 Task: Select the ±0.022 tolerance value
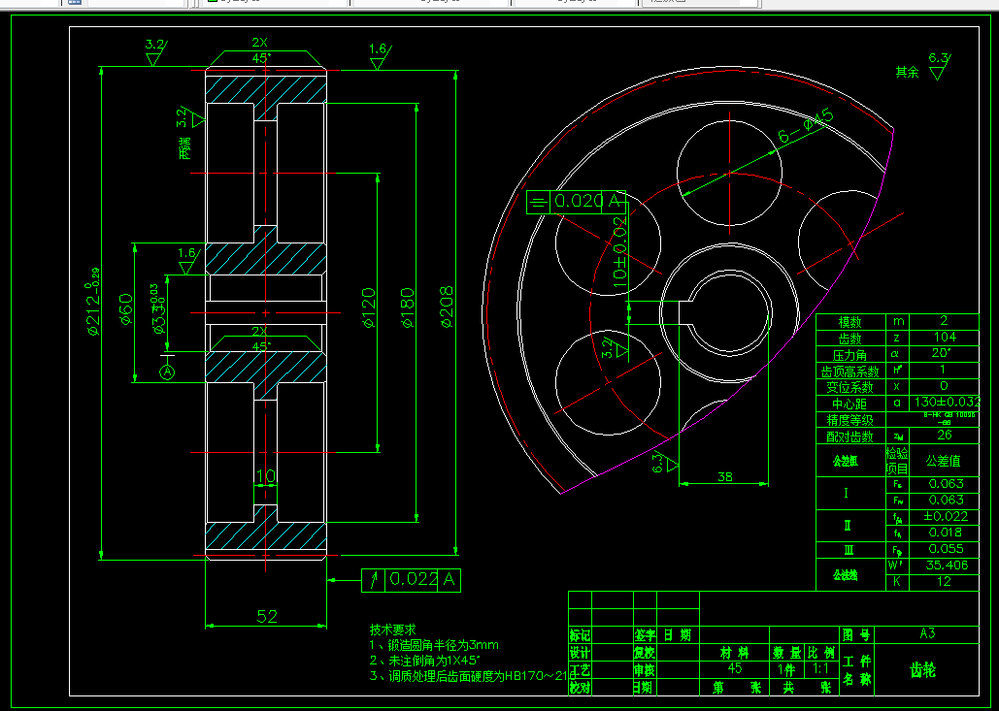tap(947, 516)
